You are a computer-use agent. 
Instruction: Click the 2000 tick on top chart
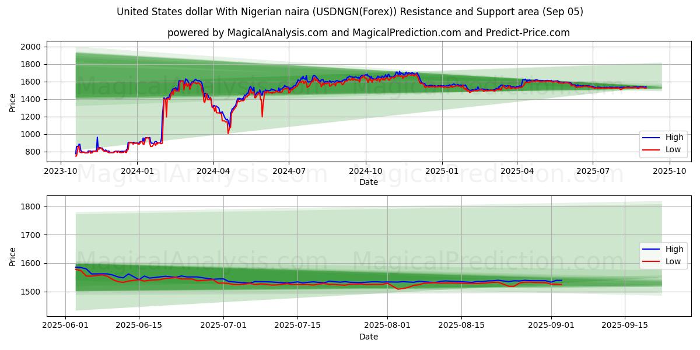tap(30, 47)
